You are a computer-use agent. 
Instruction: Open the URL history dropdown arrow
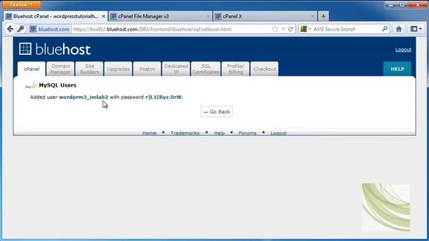click(283, 29)
